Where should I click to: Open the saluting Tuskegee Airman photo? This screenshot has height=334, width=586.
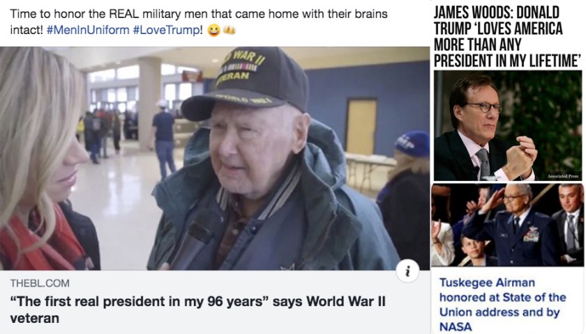(508, 225)
